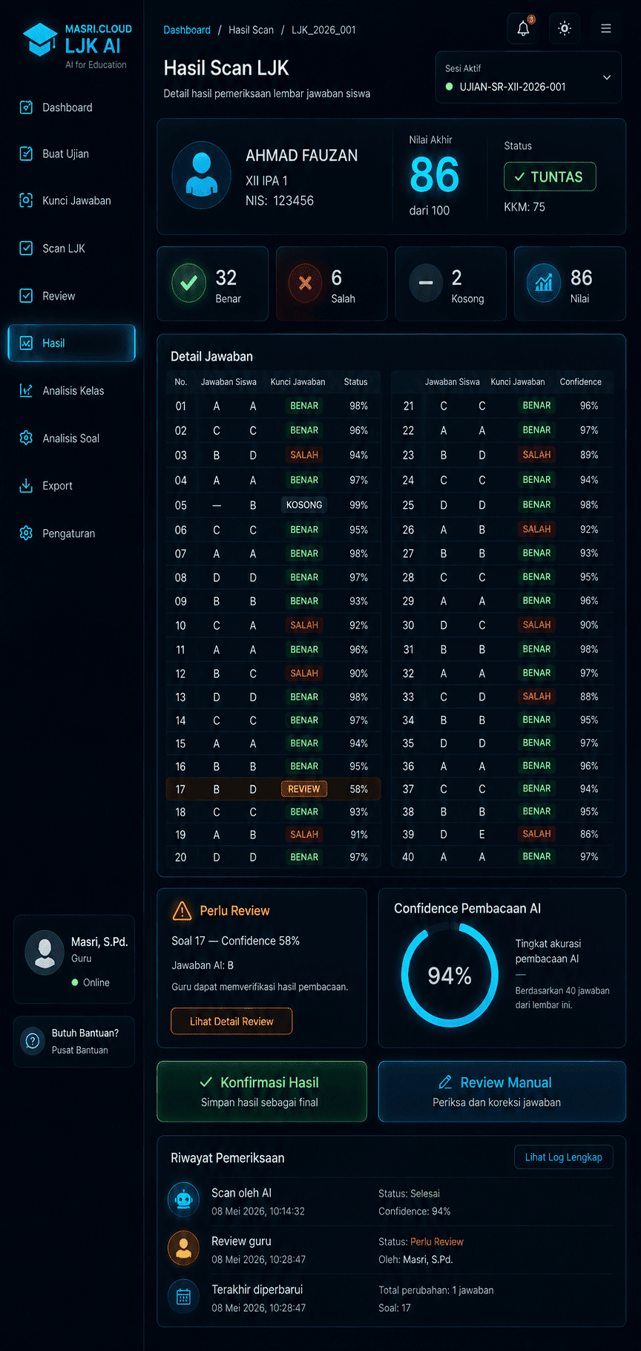The width and height of the screenshot is (641, 1351).
Task: Click the Confidence column header
Action: tap(581, 381)
